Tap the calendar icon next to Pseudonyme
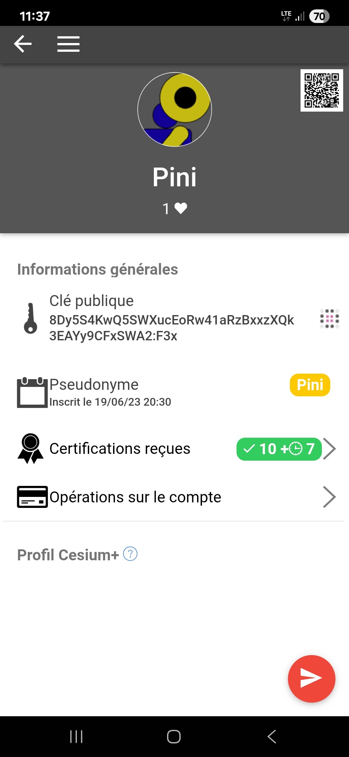The height and width of the screenshot is (757, 349). coord(32,392)
